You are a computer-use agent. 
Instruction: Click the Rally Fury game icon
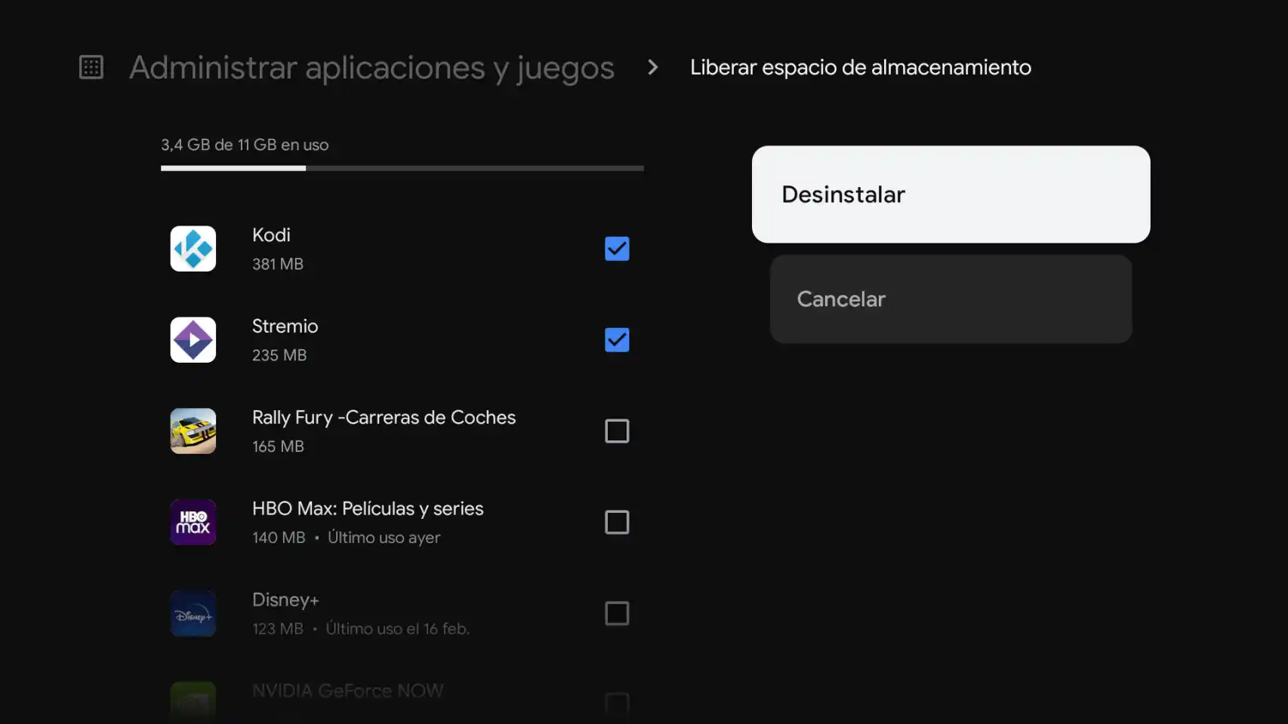click(193, 431)
